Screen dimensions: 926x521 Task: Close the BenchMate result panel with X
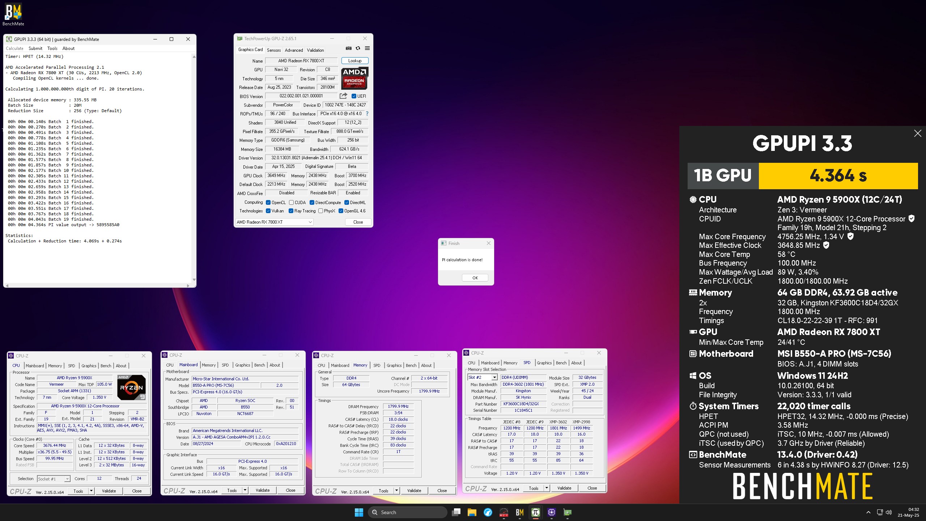coord(918,134)
